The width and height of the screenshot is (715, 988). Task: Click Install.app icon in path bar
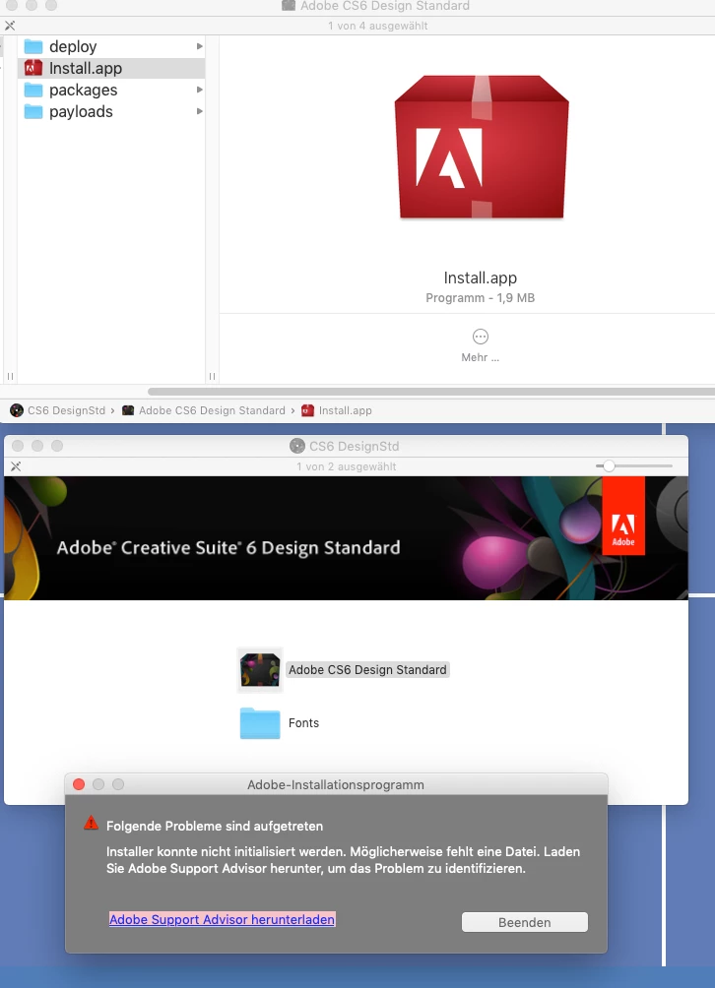tap(307, 410)
